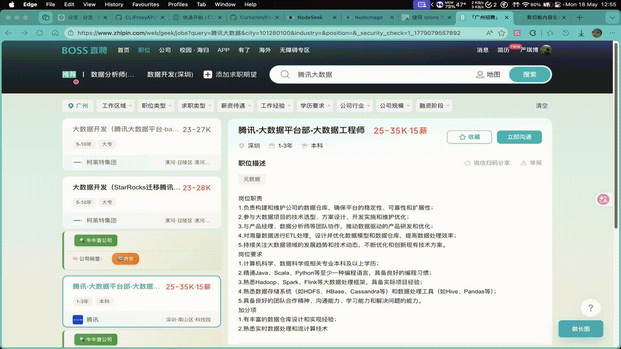Open the browser downloads icon
Screen dimensions: 621x349
click(x=581, y=33)
